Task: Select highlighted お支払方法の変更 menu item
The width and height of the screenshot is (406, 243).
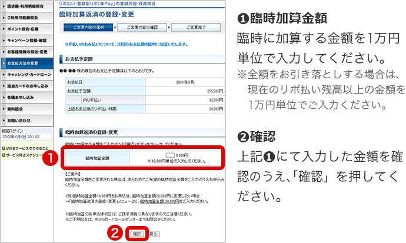Action: pos(29,63)
